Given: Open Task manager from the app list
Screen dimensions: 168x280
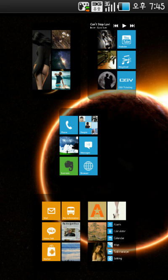Looking at the screenshot, I should (118, 251).
